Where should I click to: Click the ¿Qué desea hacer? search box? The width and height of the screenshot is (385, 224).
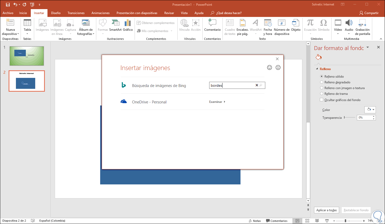tap(226, 13)
